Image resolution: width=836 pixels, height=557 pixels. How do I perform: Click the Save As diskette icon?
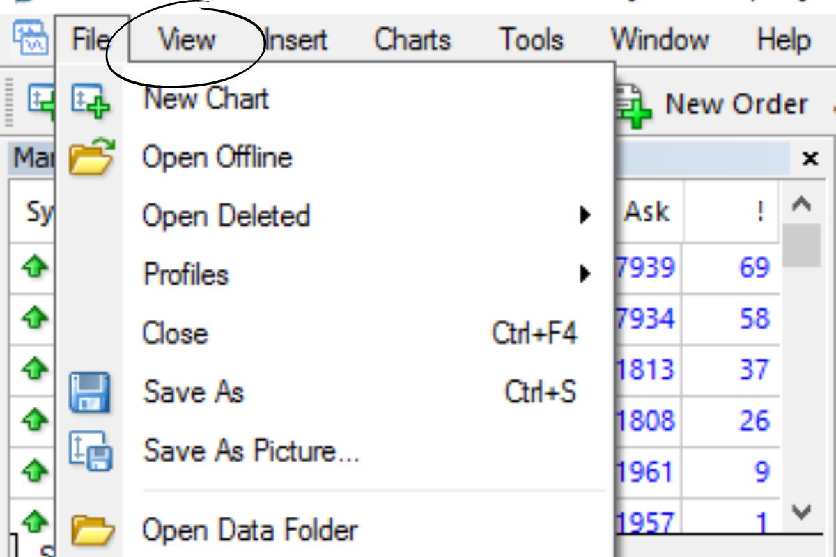click(x=90, y=391)
